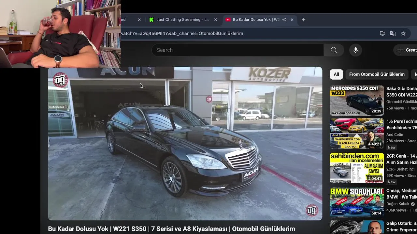Screen dimensions: 417x234
Task: Open translate page icon in address bar
Action: pos(393,33)
